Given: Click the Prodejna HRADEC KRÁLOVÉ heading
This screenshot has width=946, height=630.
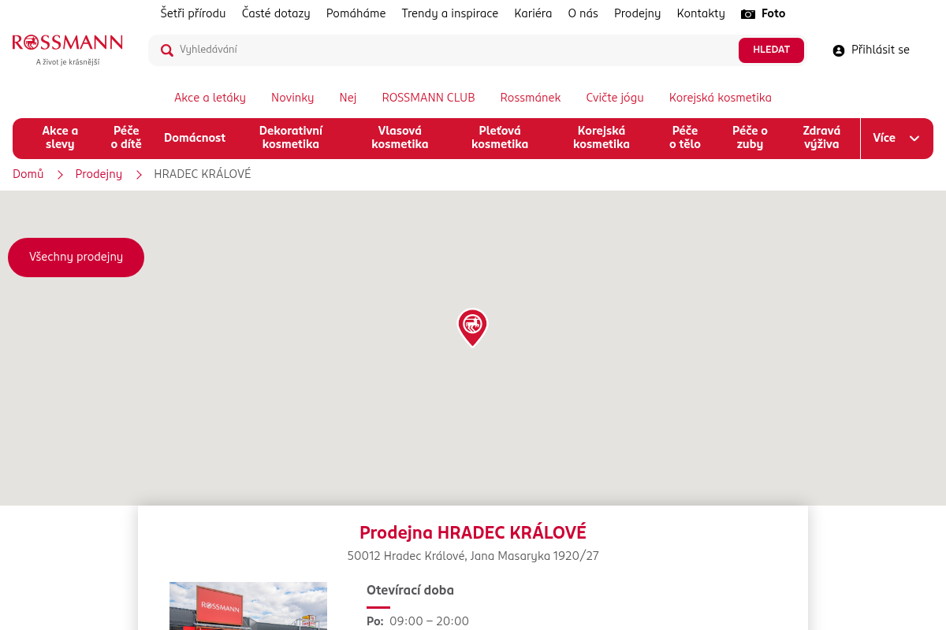Looking at the screenshot, I should 473,532.
